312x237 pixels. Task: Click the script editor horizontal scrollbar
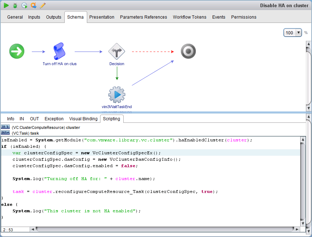coord(164,229)
